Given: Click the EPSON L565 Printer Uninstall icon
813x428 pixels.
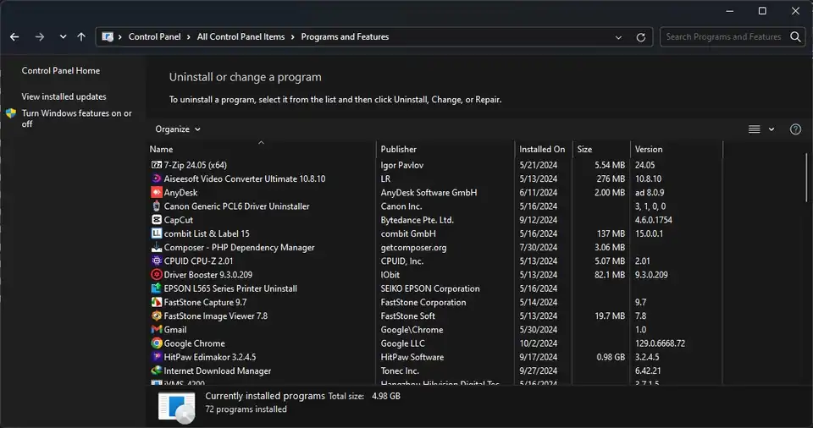Looking at the screenshot, I should coord(156,288).
